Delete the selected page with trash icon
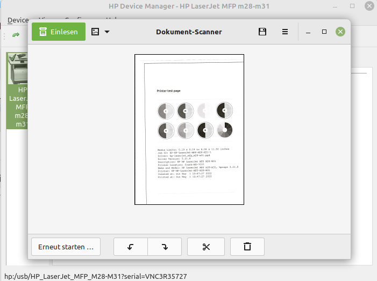 pos(247,247)
